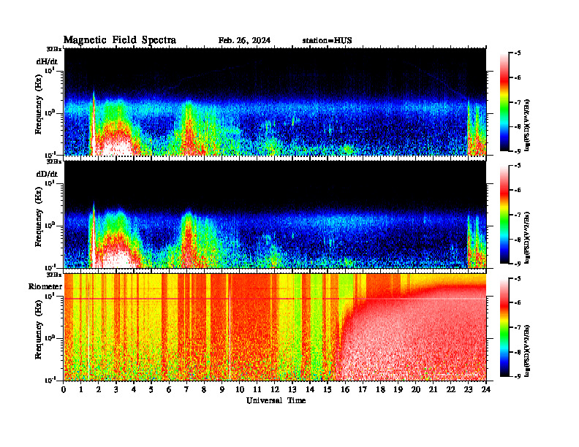Click hour "24" on the time axis

(x=486, y=390)
